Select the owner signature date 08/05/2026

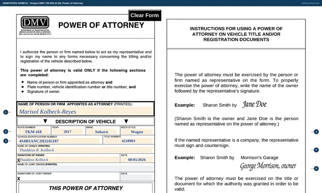click(137, 160)
